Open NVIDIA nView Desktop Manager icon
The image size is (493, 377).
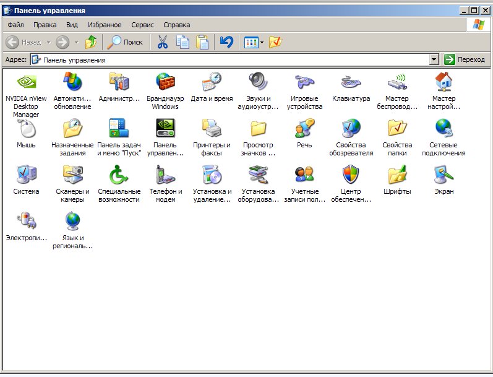[27, 82]
